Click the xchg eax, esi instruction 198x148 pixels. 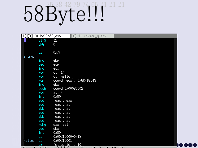click(x=53, y=125)
